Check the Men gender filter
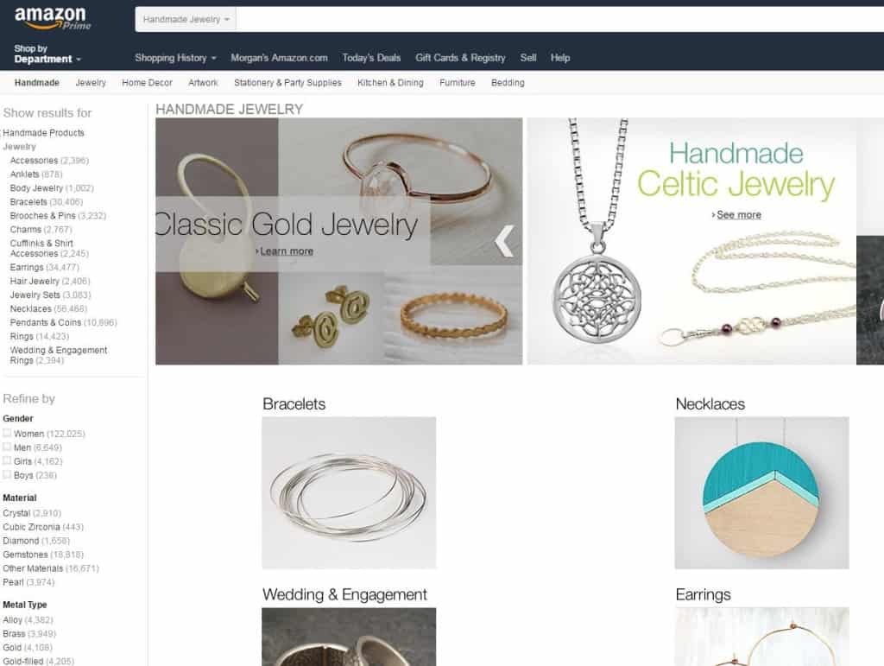Viewport: 884px width, 666px height. pos(7,447)
